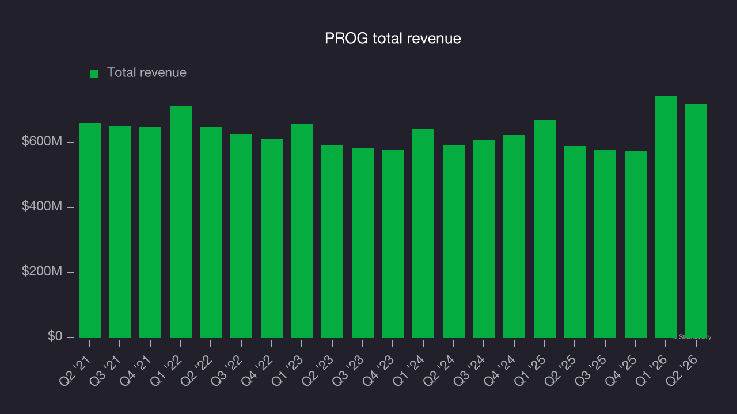Viewport: 737px width, 414px height.
Task: Click the Q3 '24 revenue bar
Action: click(x=484, y=239)
